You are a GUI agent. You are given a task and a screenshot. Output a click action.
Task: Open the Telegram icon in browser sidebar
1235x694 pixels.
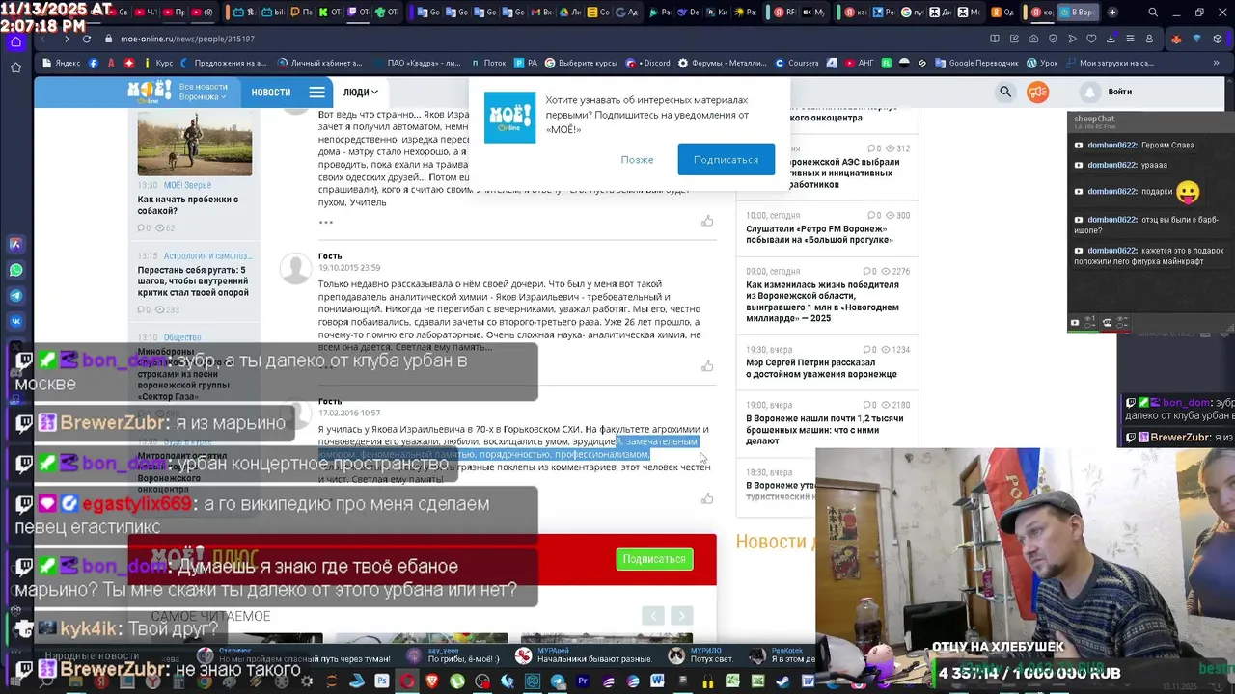click(x=15, y=296)
